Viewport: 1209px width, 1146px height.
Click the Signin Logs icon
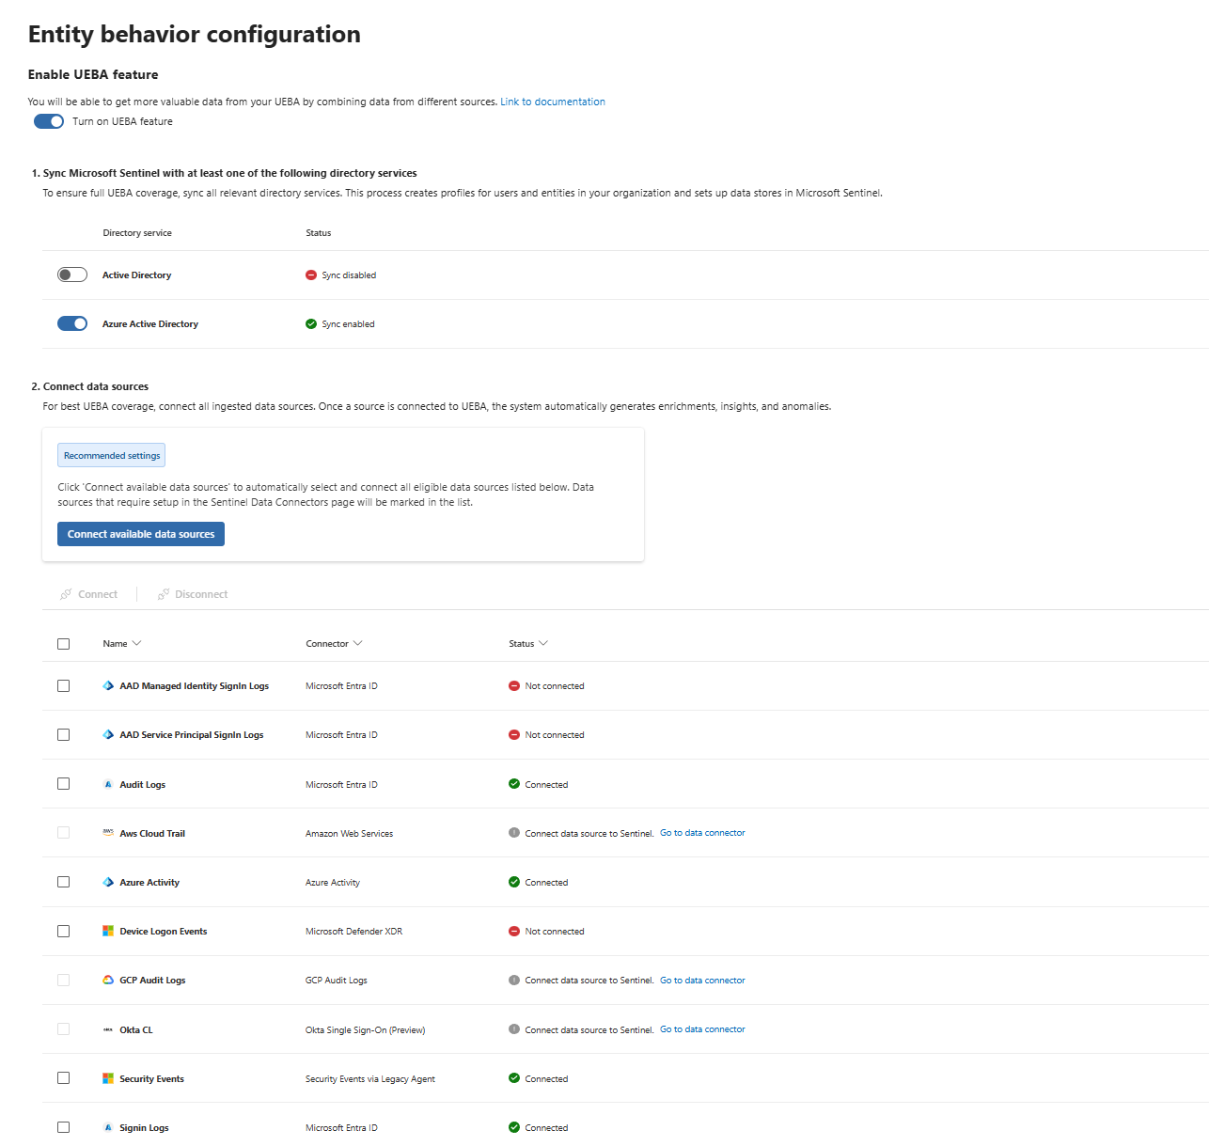coord(108,1128)
